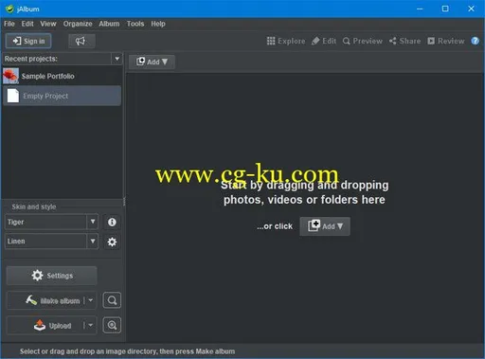Expand the Recent projects dropdown
The width and height of the screenshot is (485, 359).
click(117, 59)
